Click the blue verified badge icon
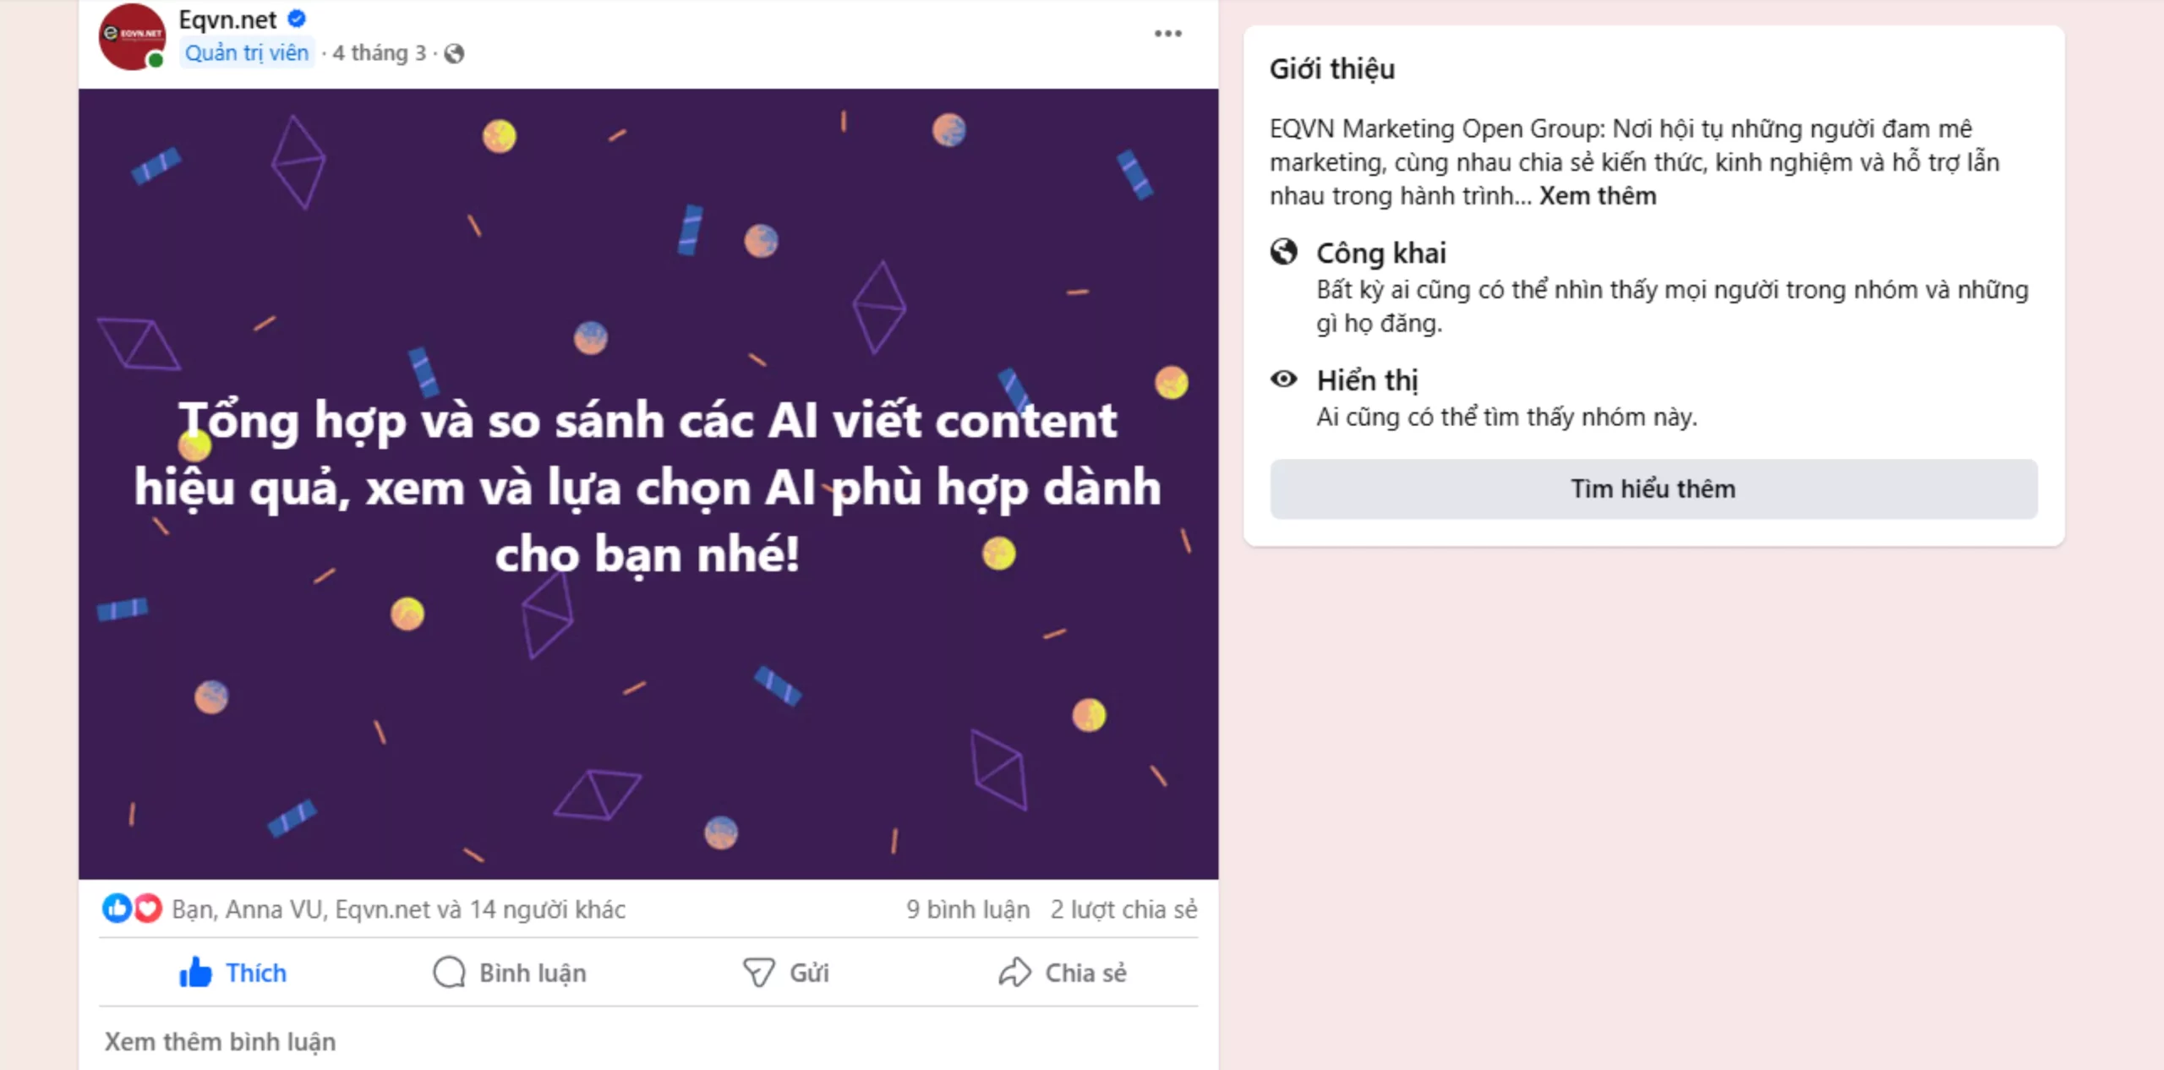Screen dimensions: 2164x1070 (x=297, y=19)
